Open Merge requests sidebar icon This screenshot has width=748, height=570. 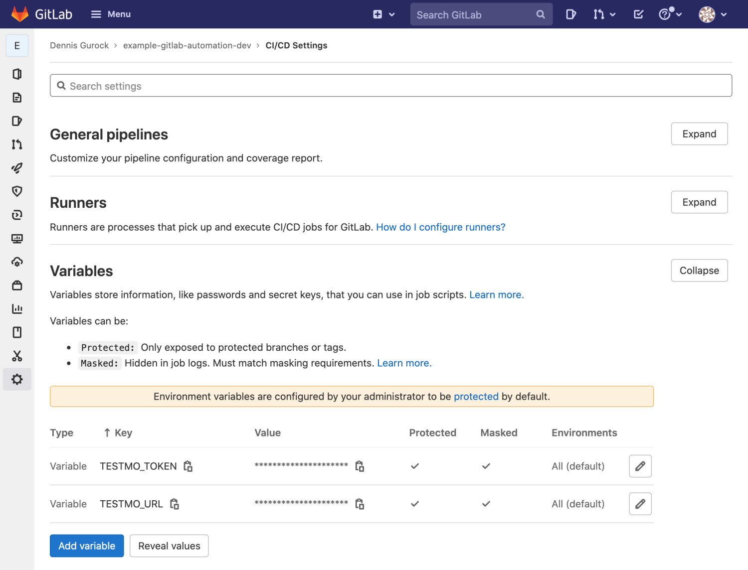[17, 144]
